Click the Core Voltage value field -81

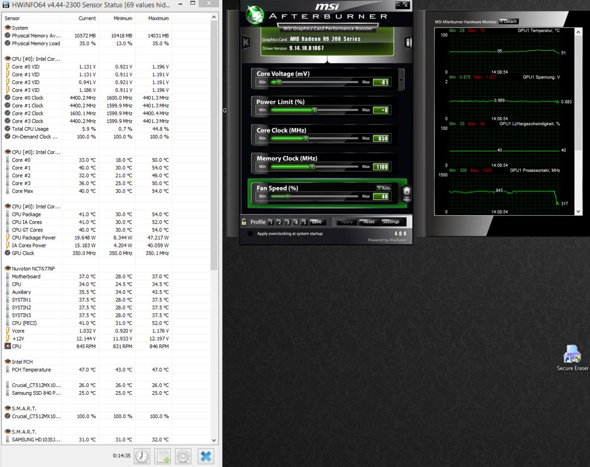point(381,82)
